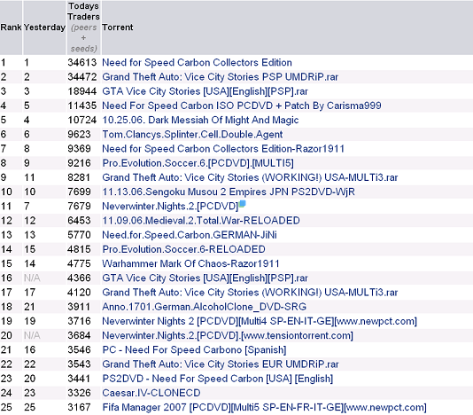This screenshot has height=415, width=473.
Task: Click the Todays Traders column header
Action: 83,27
